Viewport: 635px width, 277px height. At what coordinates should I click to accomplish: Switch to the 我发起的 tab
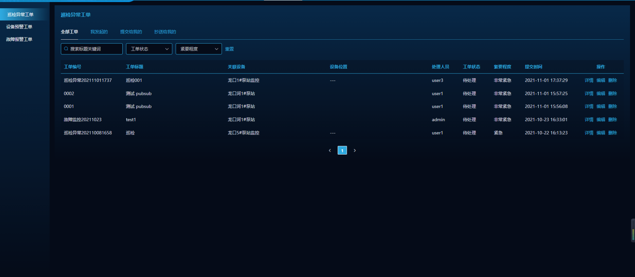(x=99, y=32)
